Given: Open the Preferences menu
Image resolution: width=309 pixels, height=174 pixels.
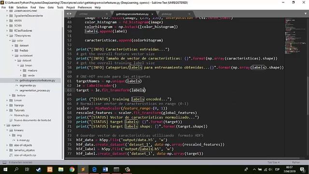Looking at the screenshot, I should click(x=85, y=7).
